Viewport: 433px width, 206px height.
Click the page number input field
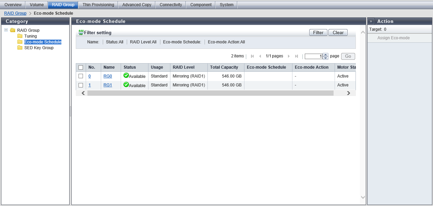pos(313,56)
